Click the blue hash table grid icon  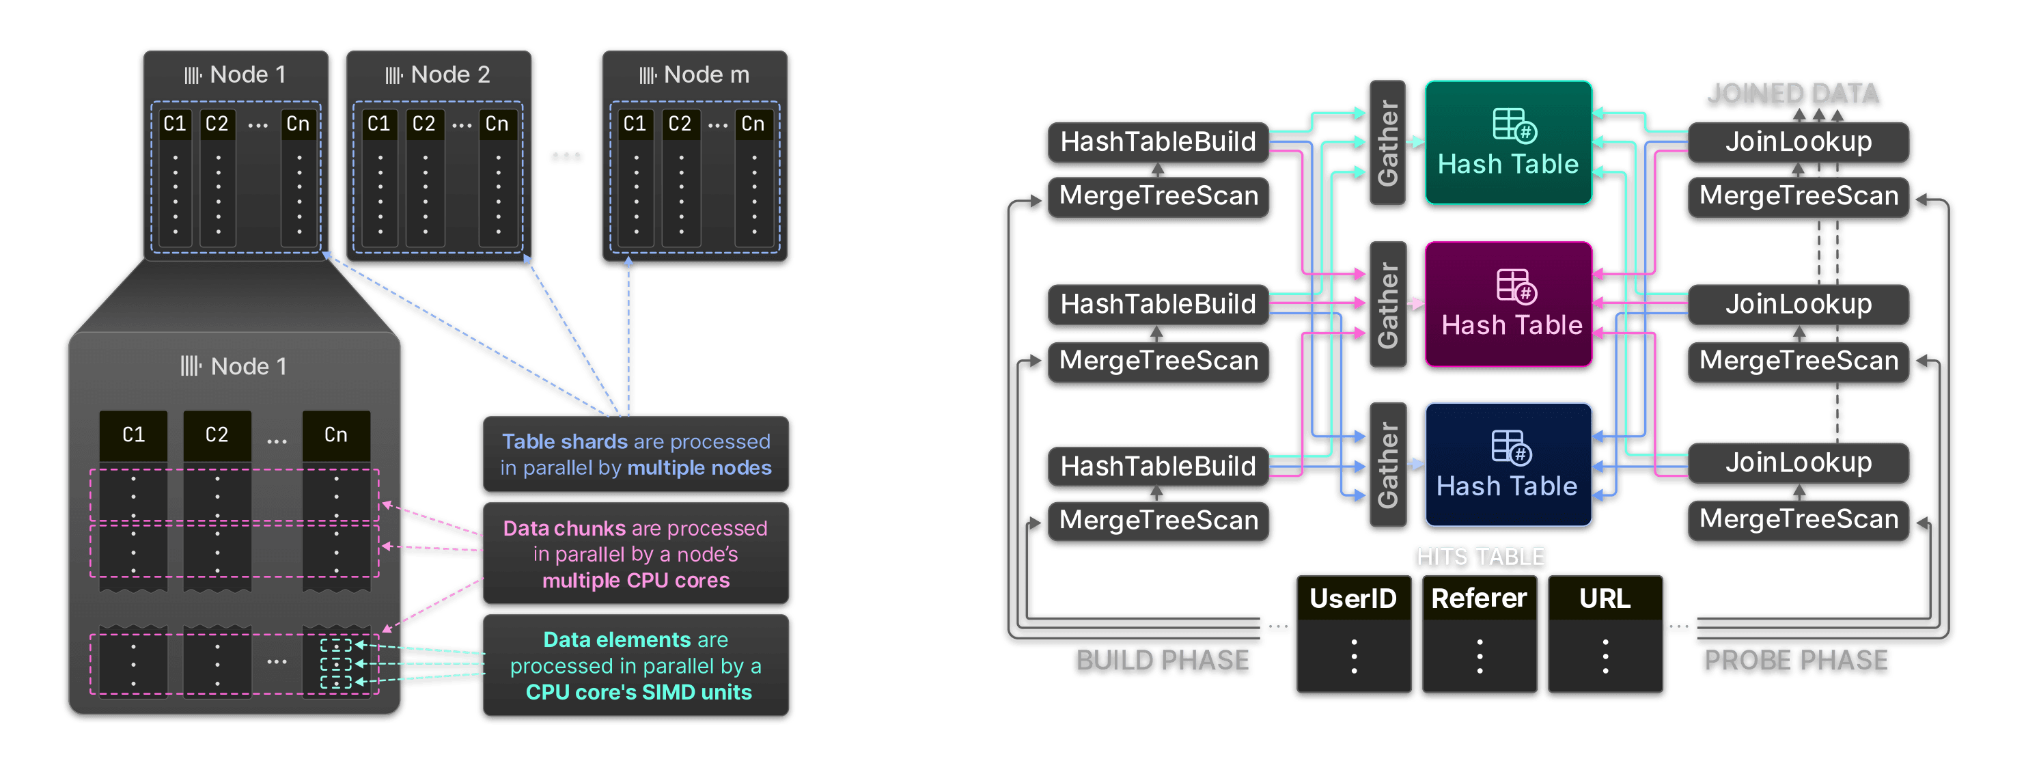(1512, 447)
